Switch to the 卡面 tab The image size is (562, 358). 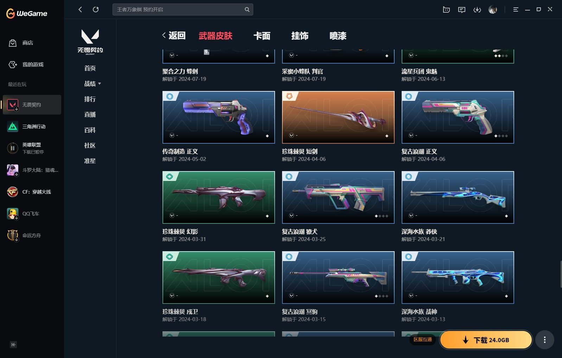(x=262, y=36)
